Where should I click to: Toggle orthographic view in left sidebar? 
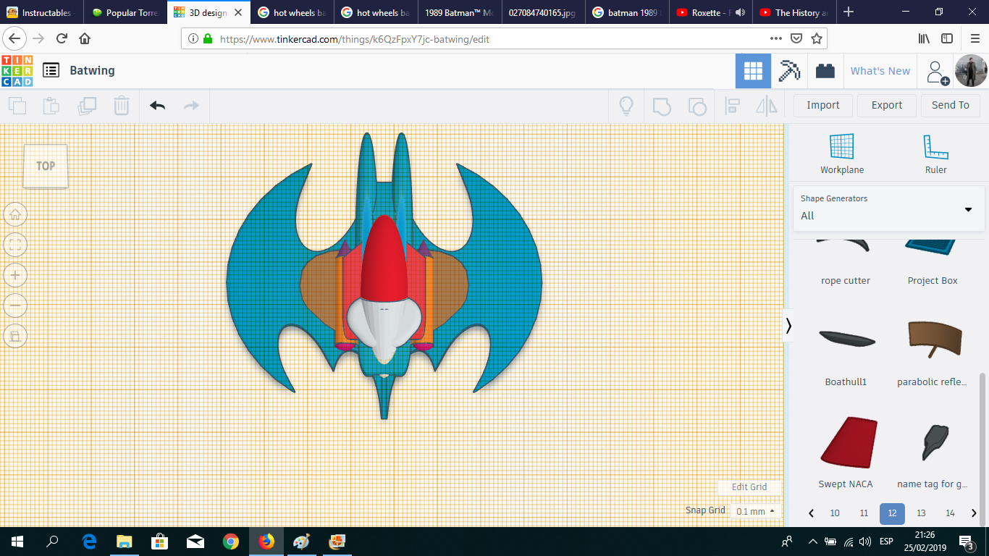pos(15,336)
